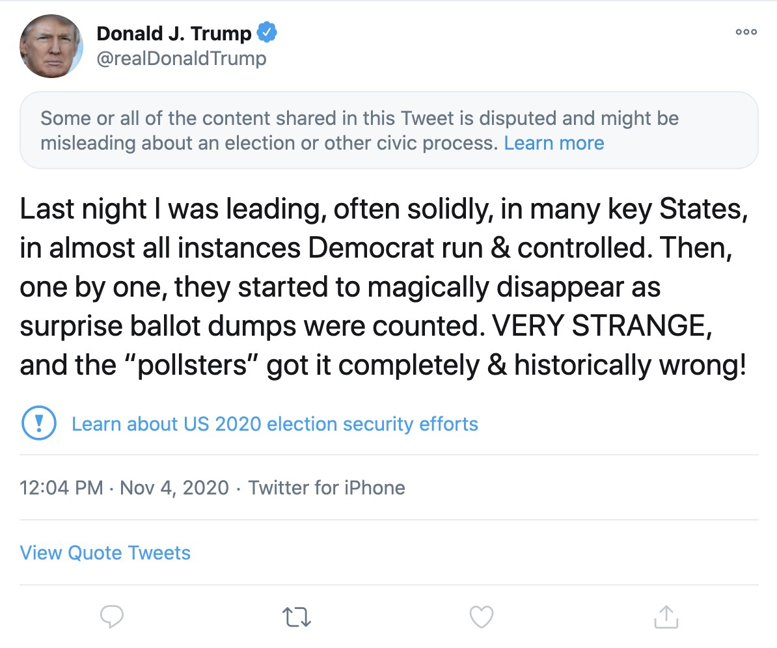Open the share tweet icon
Screen dimensions: 777x648
click(666, 616)
